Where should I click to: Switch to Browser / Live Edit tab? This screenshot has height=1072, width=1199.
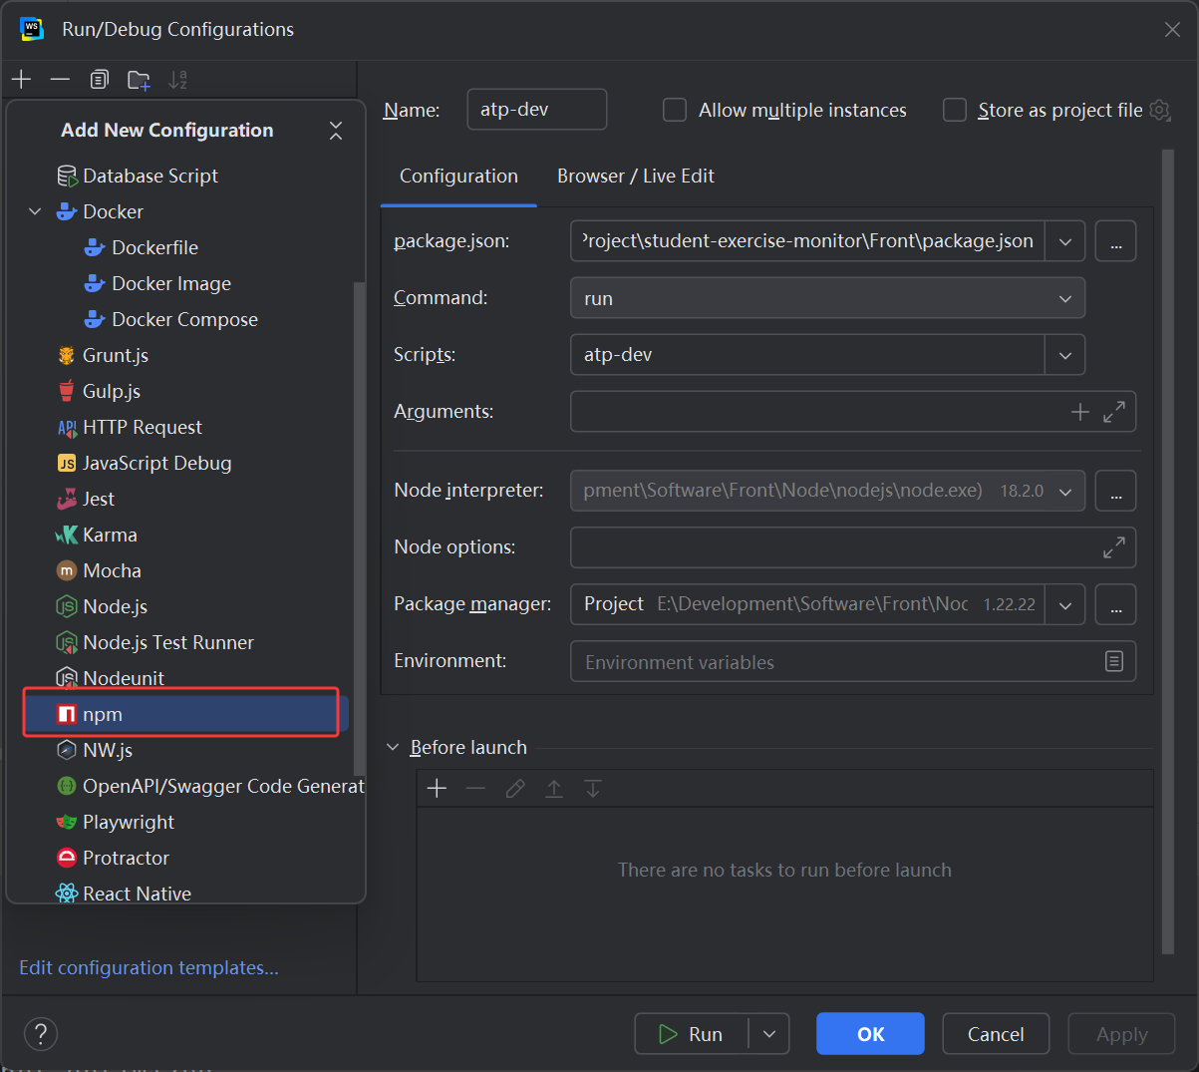pyautogui.click(x=636, y=177)
